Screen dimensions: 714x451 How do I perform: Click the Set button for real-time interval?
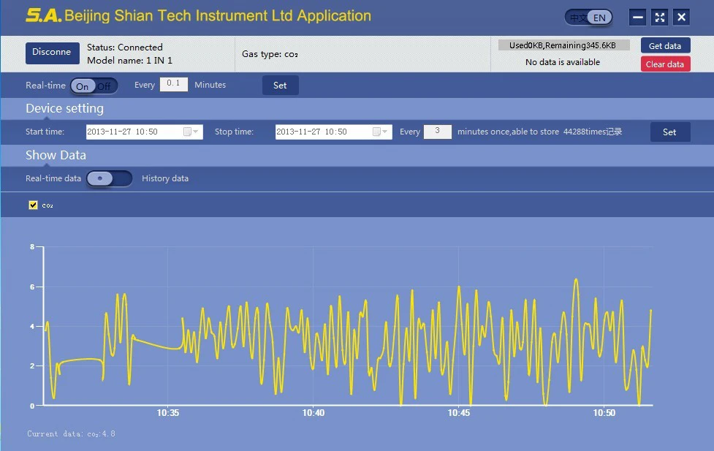pos(280,85)
